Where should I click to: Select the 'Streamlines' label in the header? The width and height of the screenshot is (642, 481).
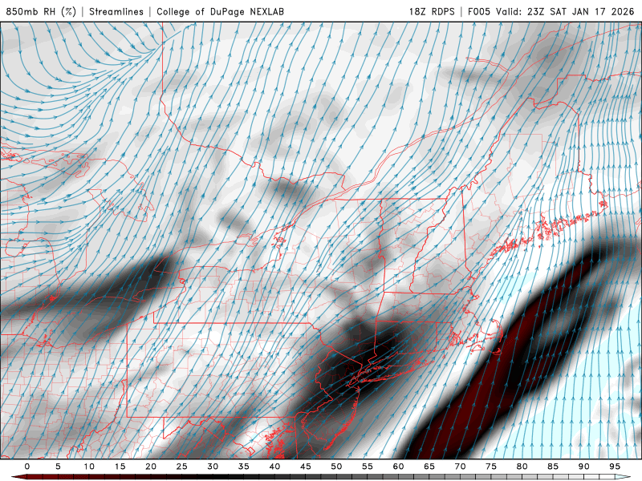click(x=116, y=12)
